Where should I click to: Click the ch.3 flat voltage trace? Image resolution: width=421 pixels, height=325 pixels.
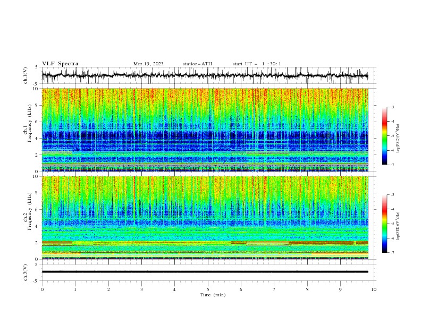point(205,272)
